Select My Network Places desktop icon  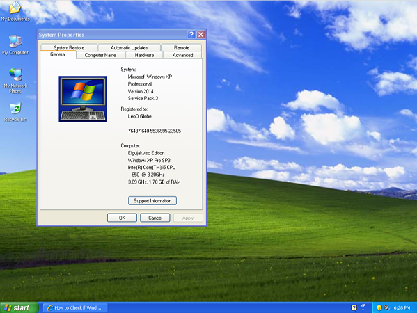coord(15,81)
